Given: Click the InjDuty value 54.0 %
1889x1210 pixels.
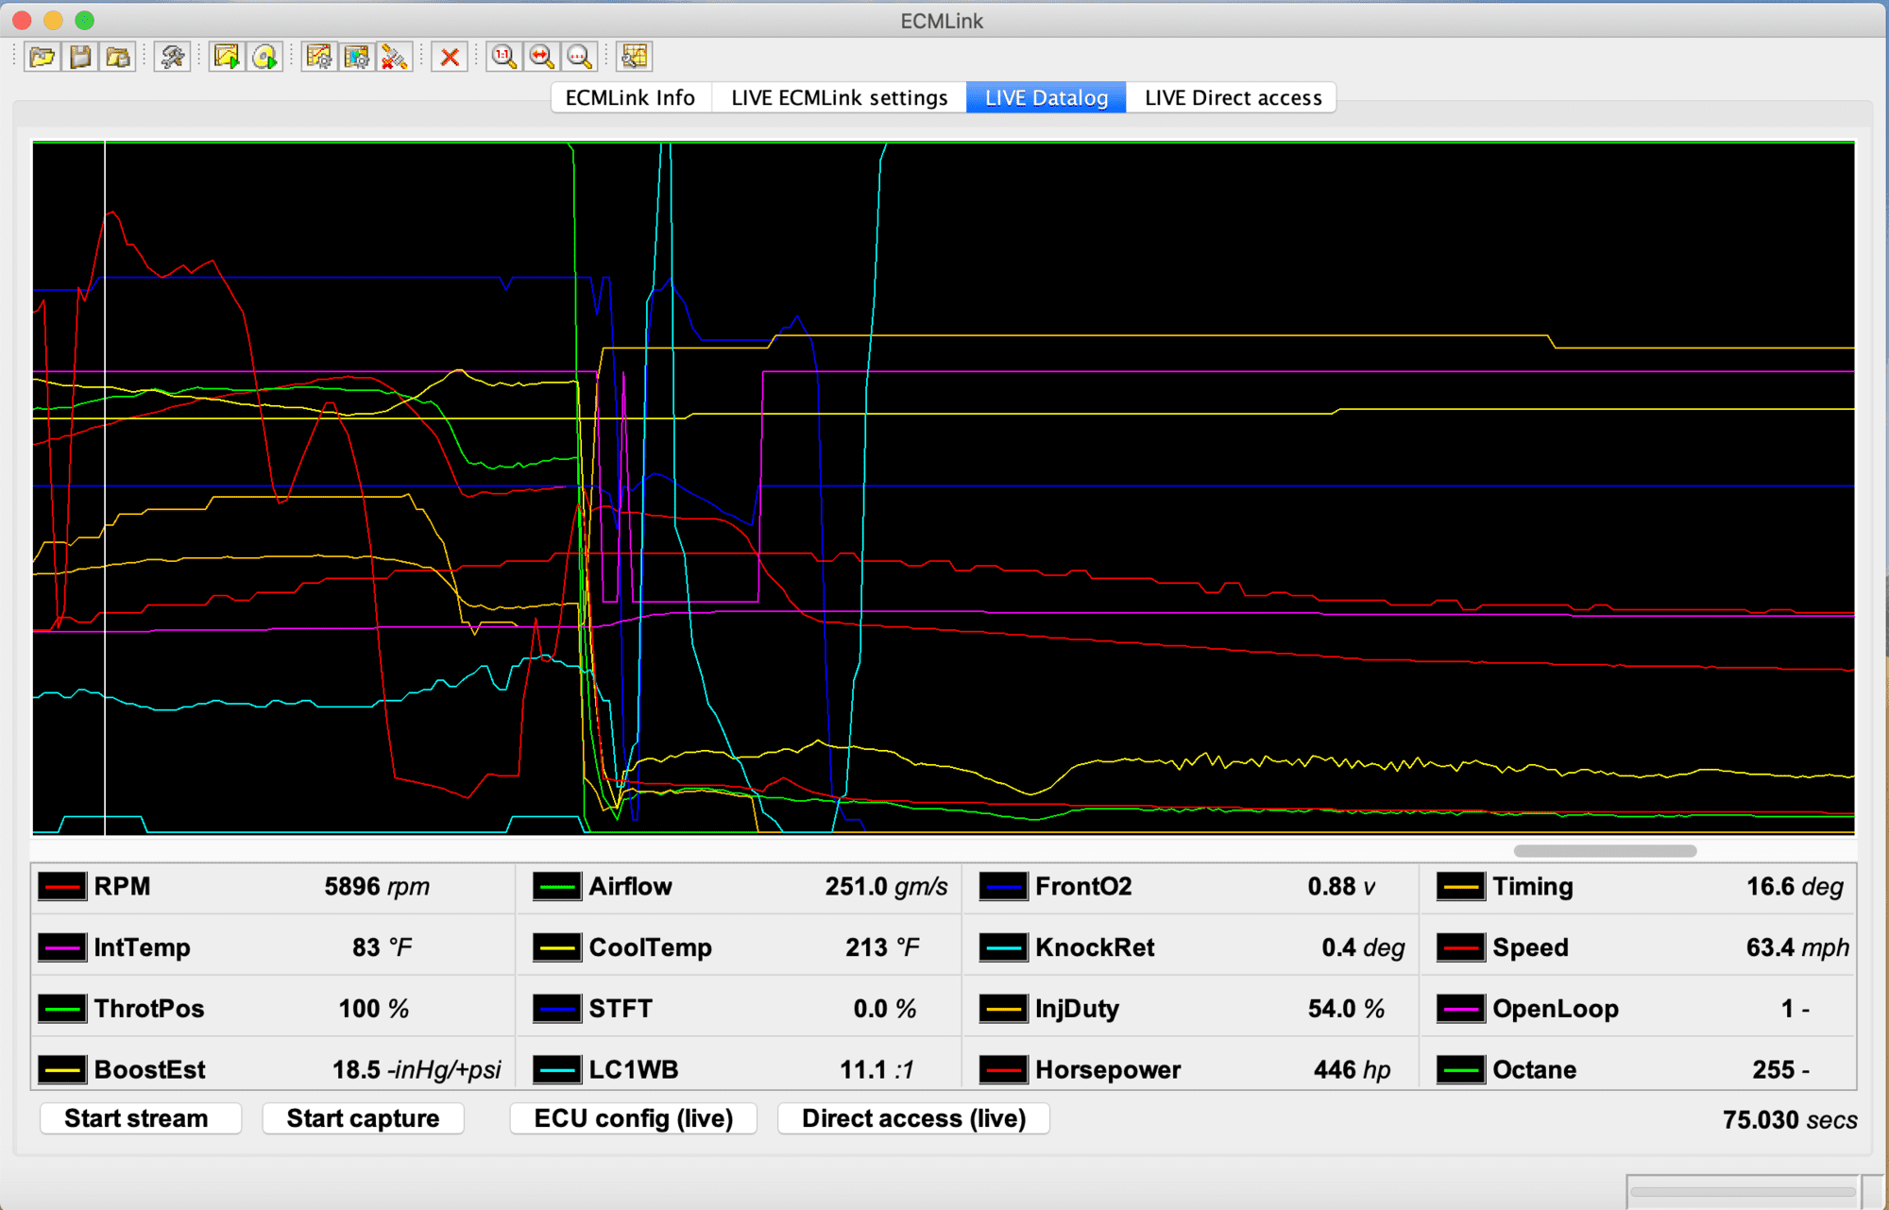Looking at the screenshot, I should 1346,1009.
